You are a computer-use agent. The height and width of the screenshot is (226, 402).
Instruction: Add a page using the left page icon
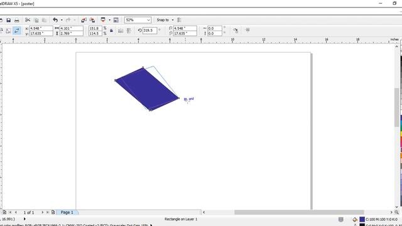click(x=4, y=212)
